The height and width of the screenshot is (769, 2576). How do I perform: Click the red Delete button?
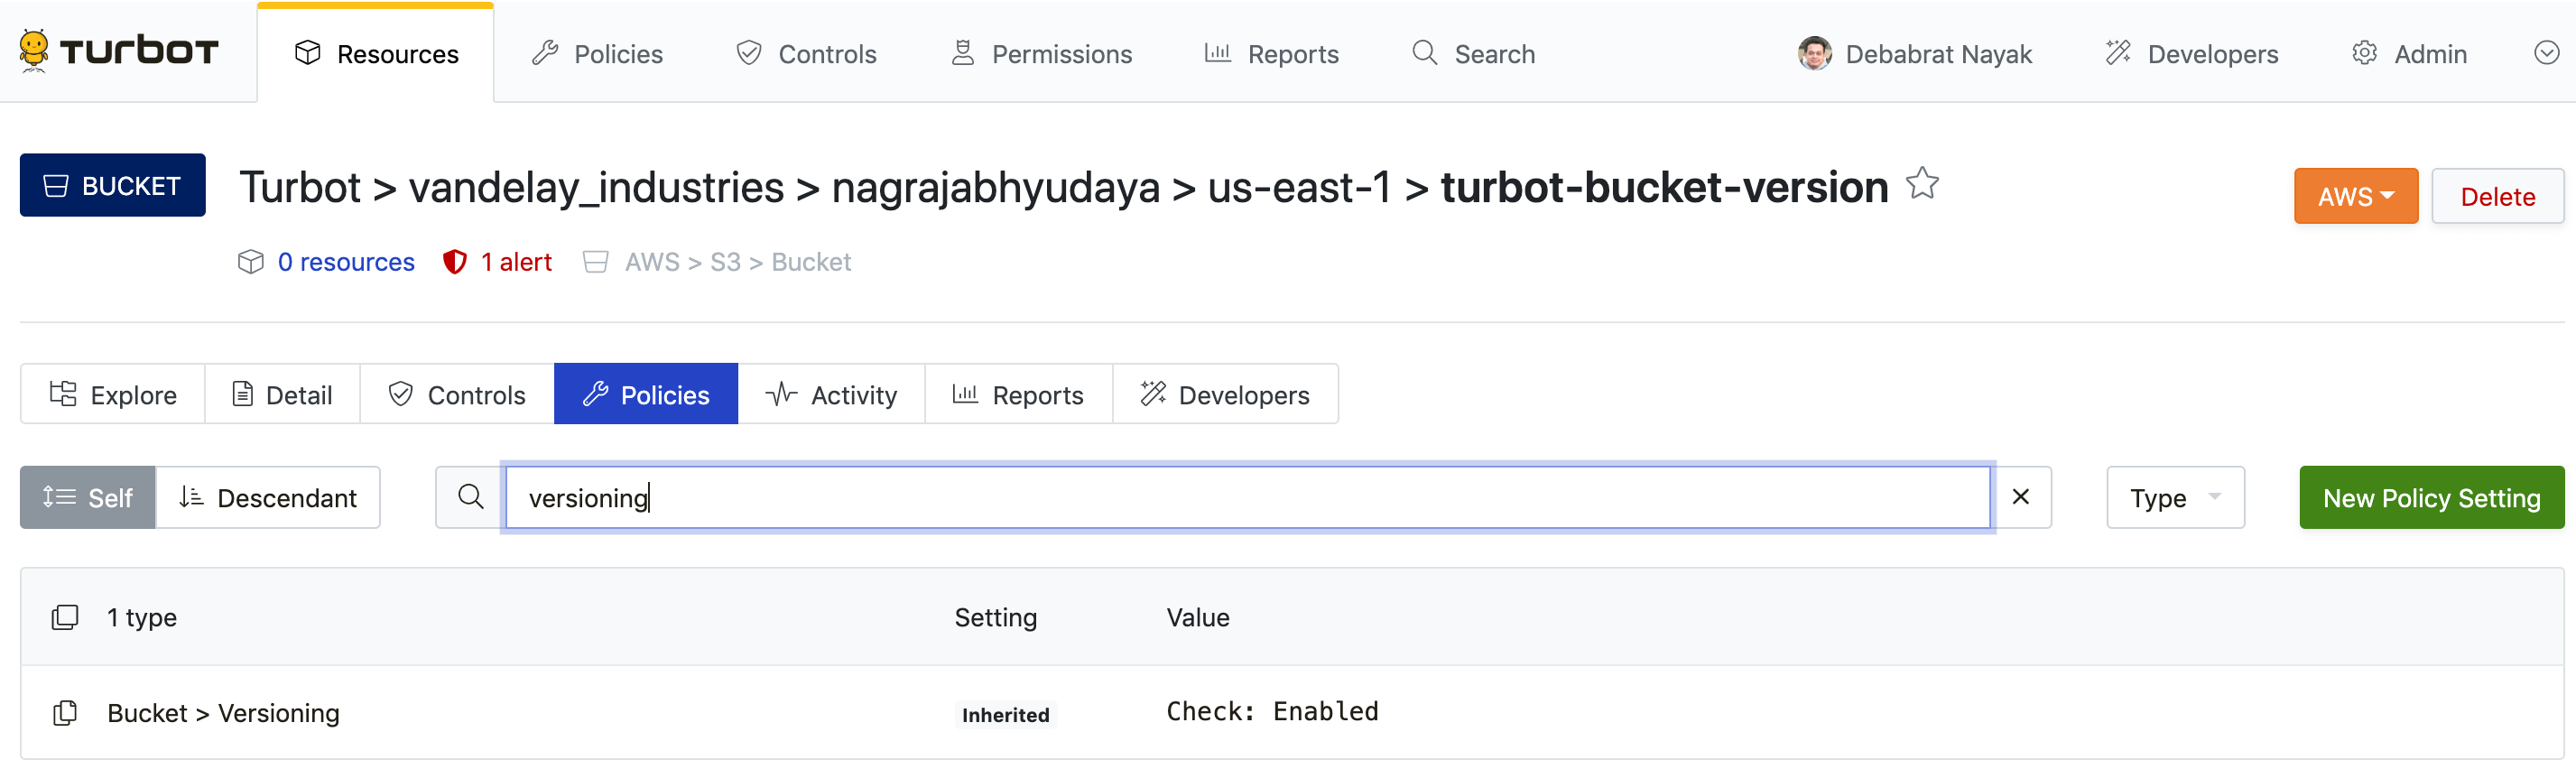[2496, 196]
